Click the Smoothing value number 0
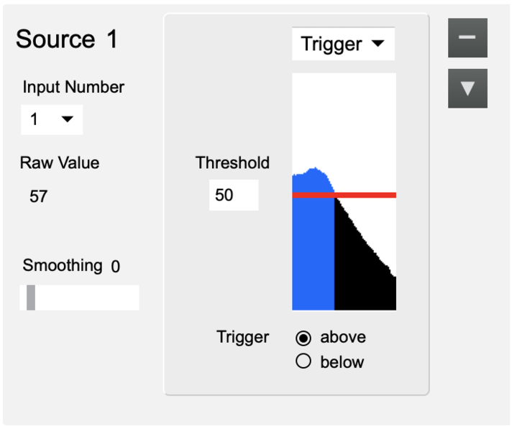This screenshot has width=517, height=431. click(x=116, y=267)
